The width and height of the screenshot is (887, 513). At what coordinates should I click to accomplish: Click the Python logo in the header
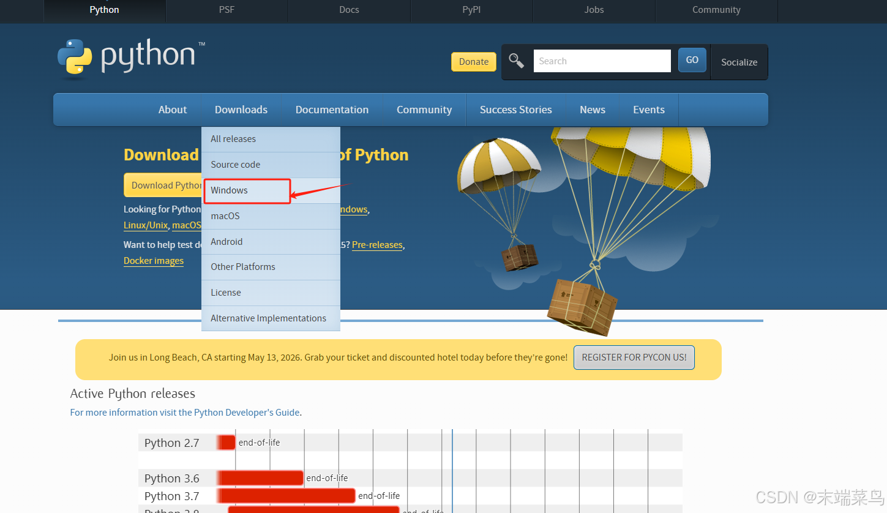(131, 58)
